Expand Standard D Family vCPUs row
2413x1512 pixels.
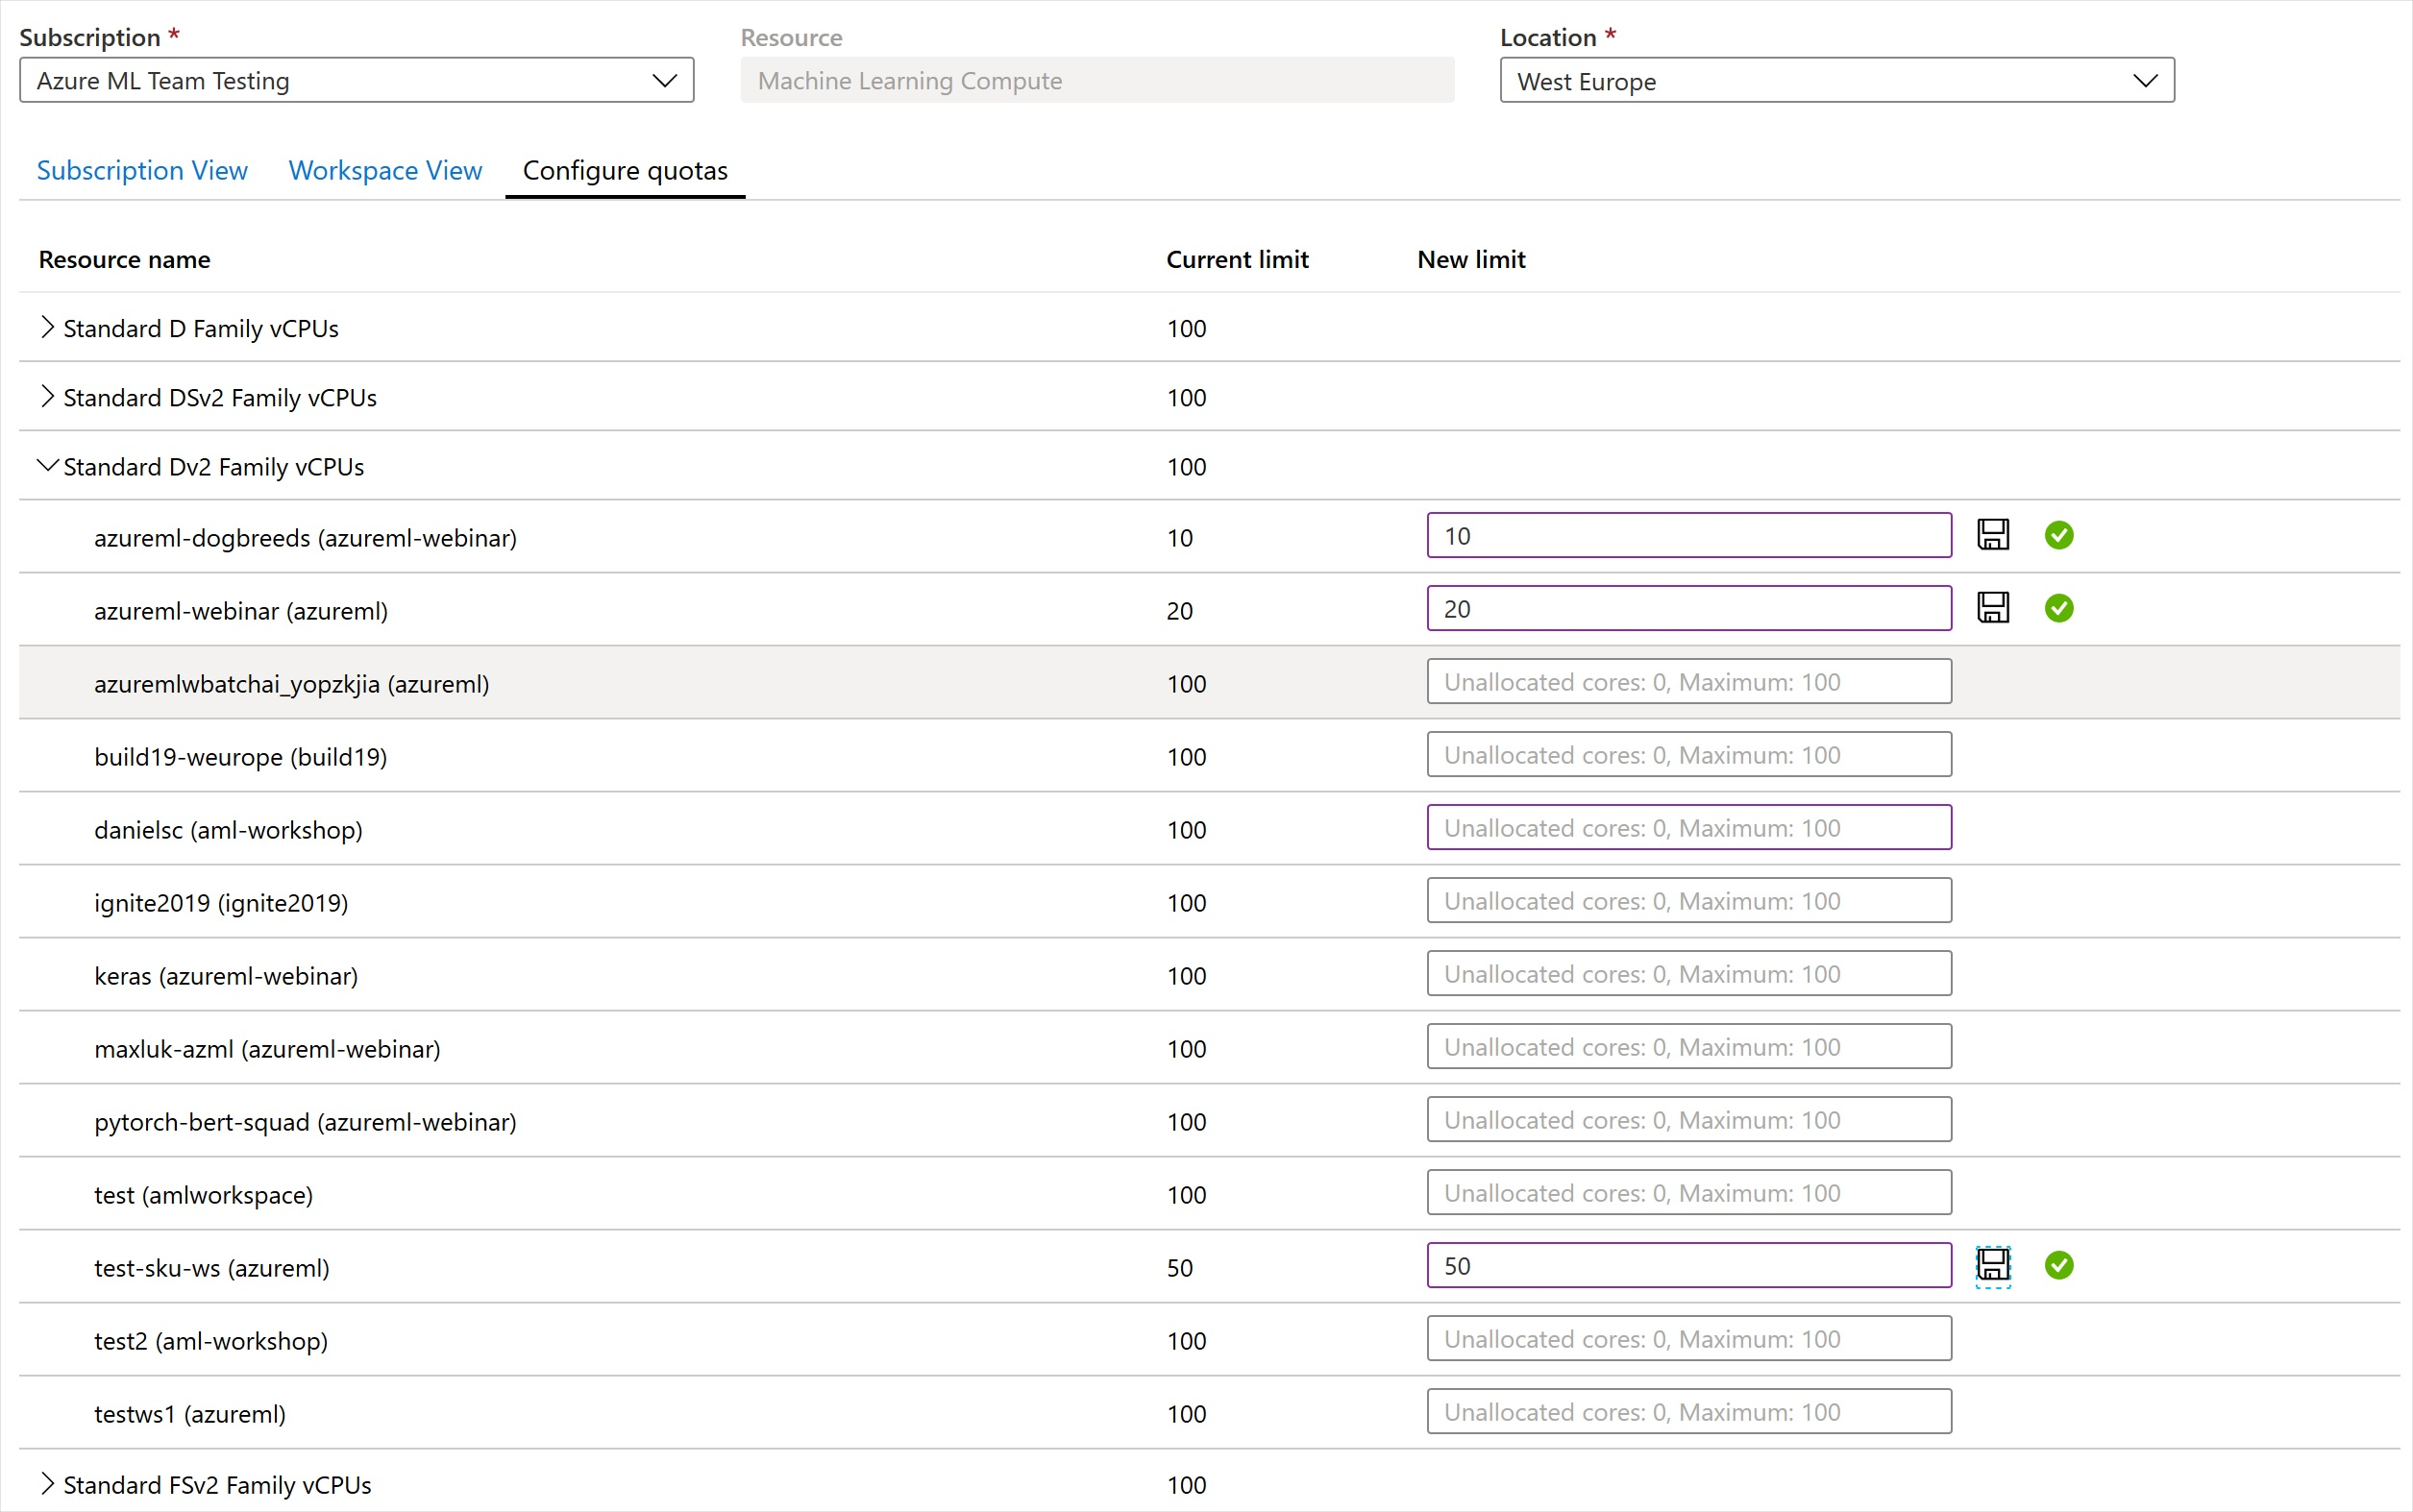[47, 328]
